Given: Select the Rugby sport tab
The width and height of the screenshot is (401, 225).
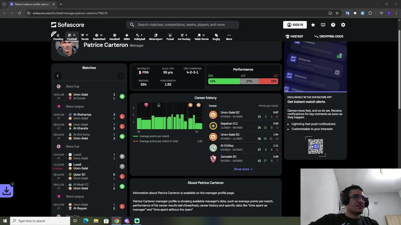Looking at the screenshot, I should [216, 37].
